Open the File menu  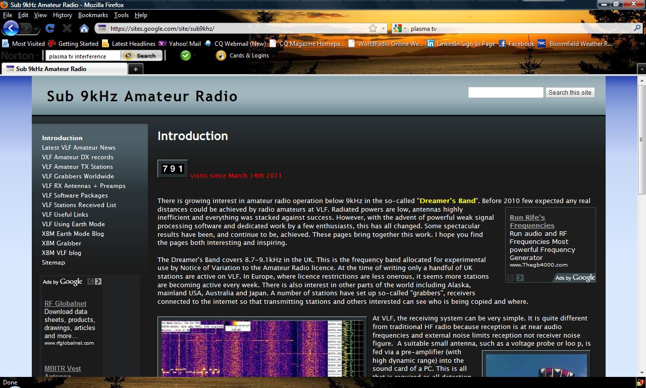pos(8,15)
